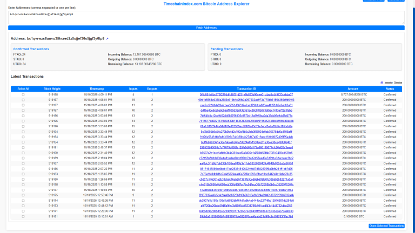Image resolution: width=415 pixels, height=233 pixels.
Task: Filter transactions by Incoming
Action: pyautogui.click(x=389, y=83)
